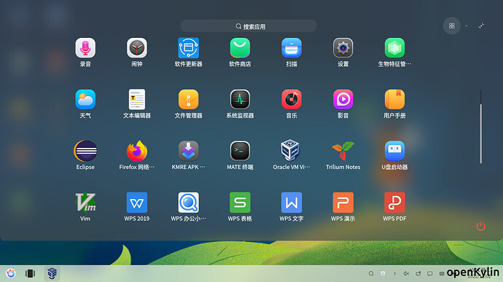Click the red power button
The image size is (503, 282).
pos(480,227)
